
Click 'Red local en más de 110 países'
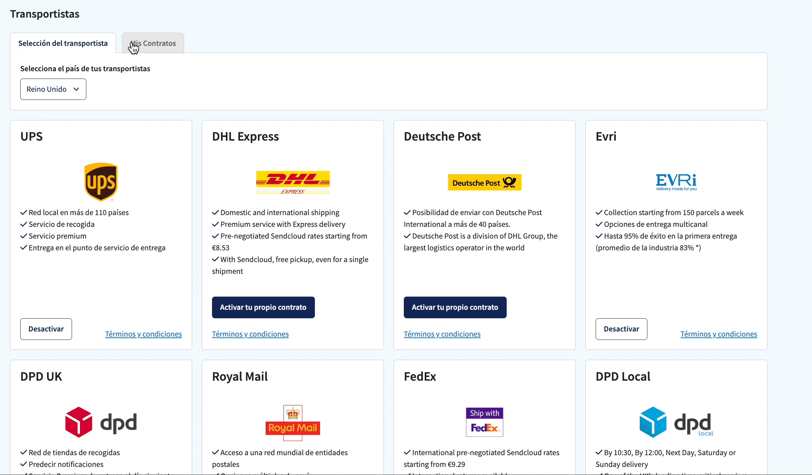pyautogui.click(x=79, y=213)
